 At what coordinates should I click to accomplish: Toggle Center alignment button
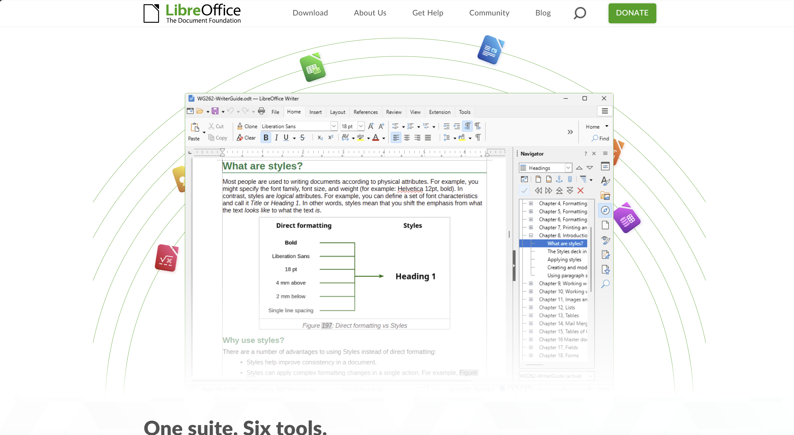(407, 138)
